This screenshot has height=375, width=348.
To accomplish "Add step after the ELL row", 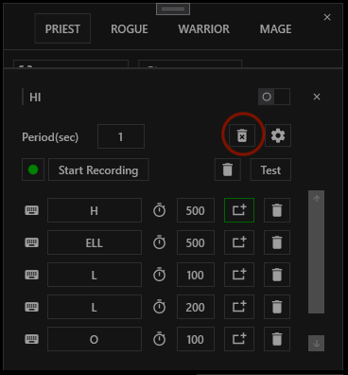I will 239,242.
